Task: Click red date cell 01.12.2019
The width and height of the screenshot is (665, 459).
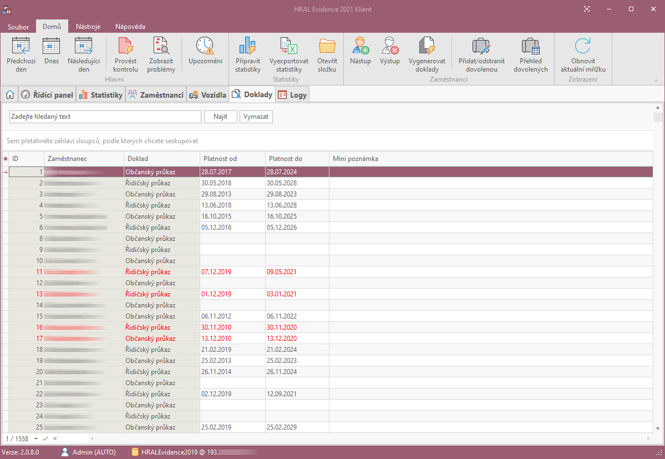Action: (x=232, y=294)
